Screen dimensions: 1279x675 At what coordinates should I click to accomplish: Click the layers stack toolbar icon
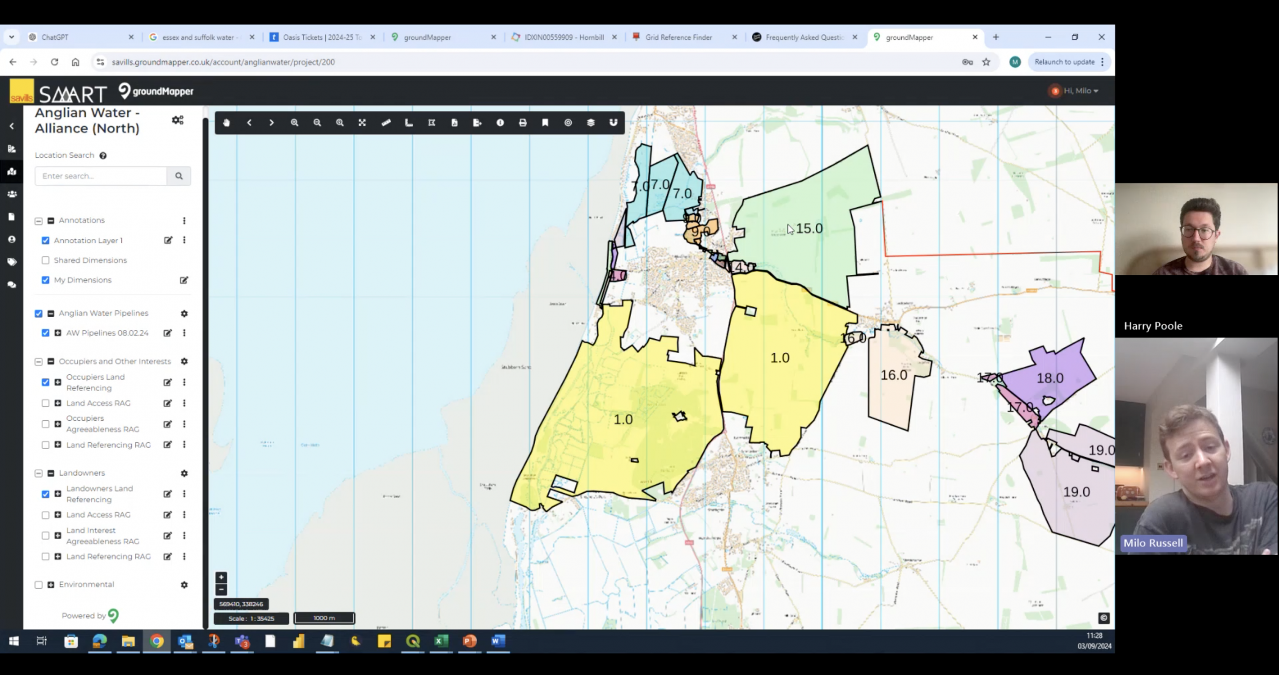(591, 123)
